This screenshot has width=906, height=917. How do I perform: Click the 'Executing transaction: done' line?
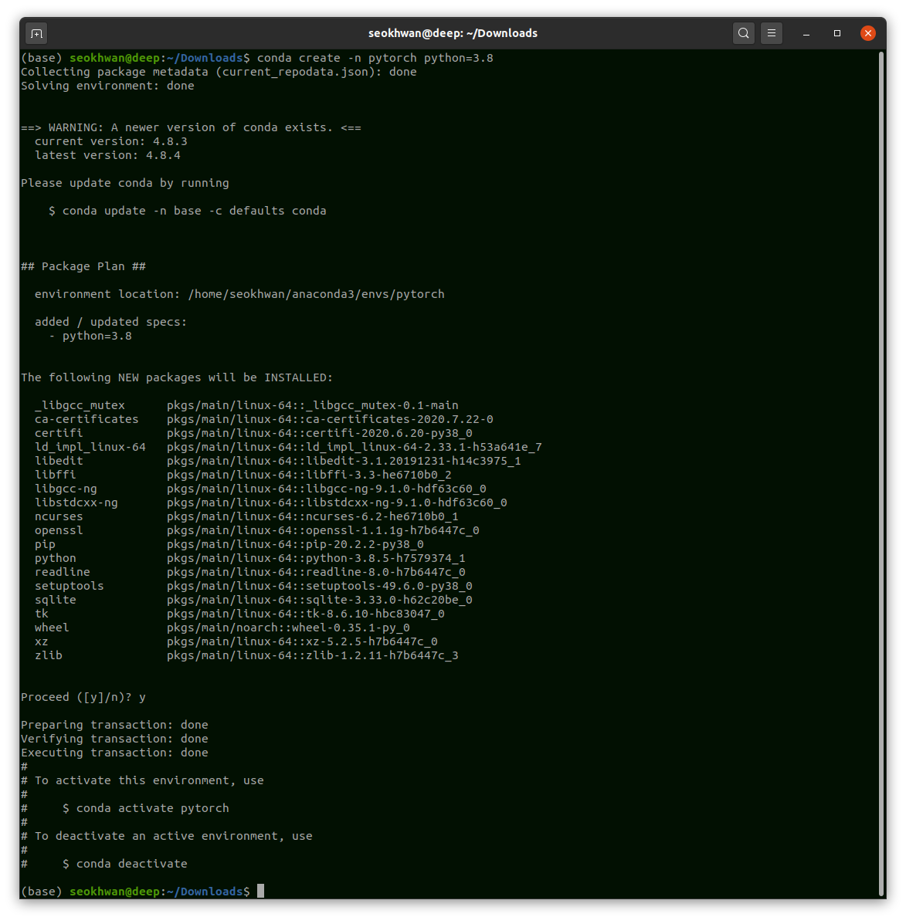click(x=115, y=753)
